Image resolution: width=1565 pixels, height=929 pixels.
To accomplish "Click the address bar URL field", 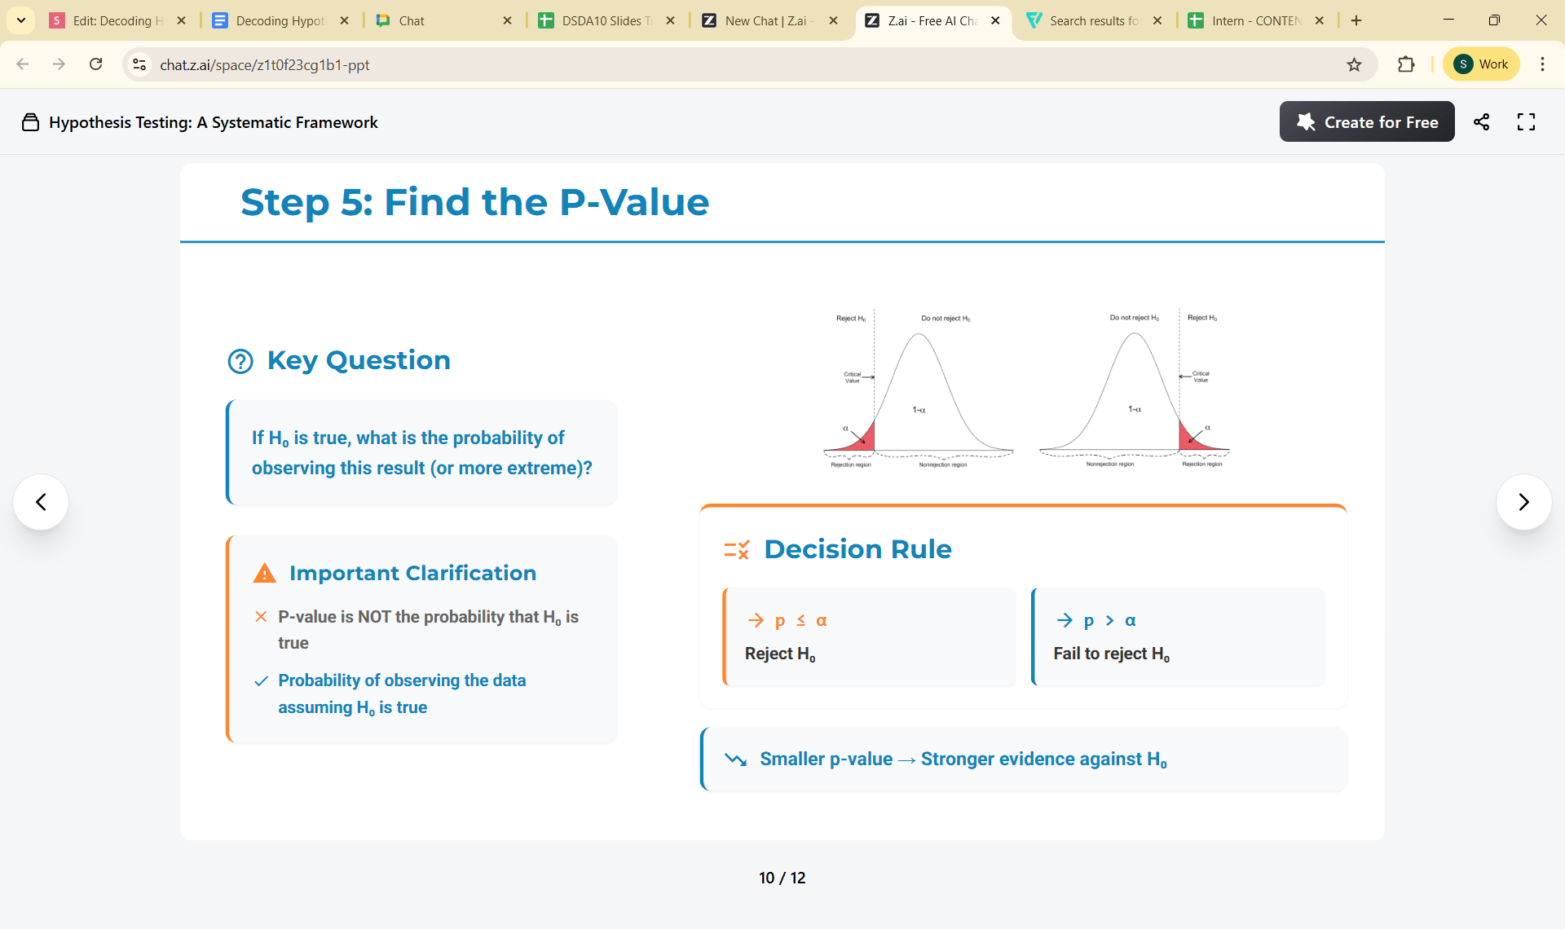I will [x=652, y=64].
